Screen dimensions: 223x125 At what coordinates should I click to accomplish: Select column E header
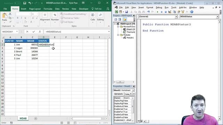point(55,37)
